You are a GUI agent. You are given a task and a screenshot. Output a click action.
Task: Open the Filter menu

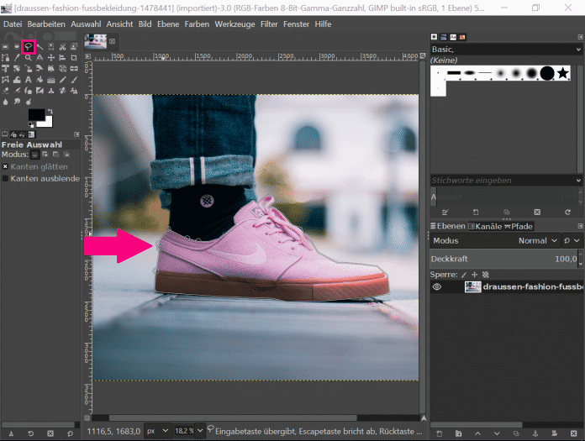tap(269, 24)
